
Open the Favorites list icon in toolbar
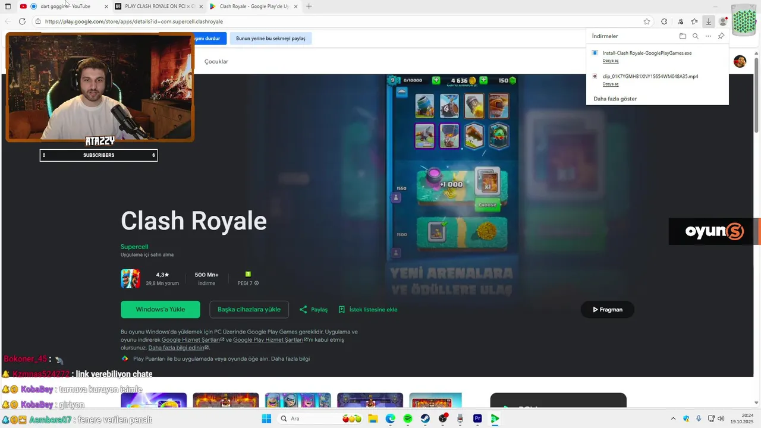click(x=694, y=21)
